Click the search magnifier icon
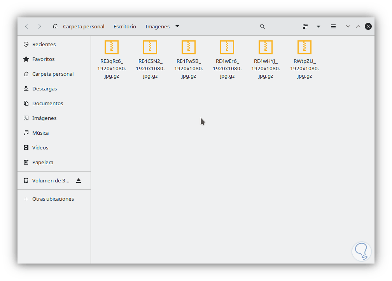The image size is (392, 281). tap(262, 26)
